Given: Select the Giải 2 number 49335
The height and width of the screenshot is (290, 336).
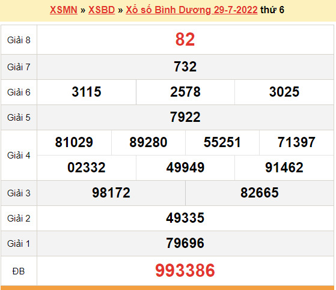Looking at the screenshot, I should pos(185,218).
